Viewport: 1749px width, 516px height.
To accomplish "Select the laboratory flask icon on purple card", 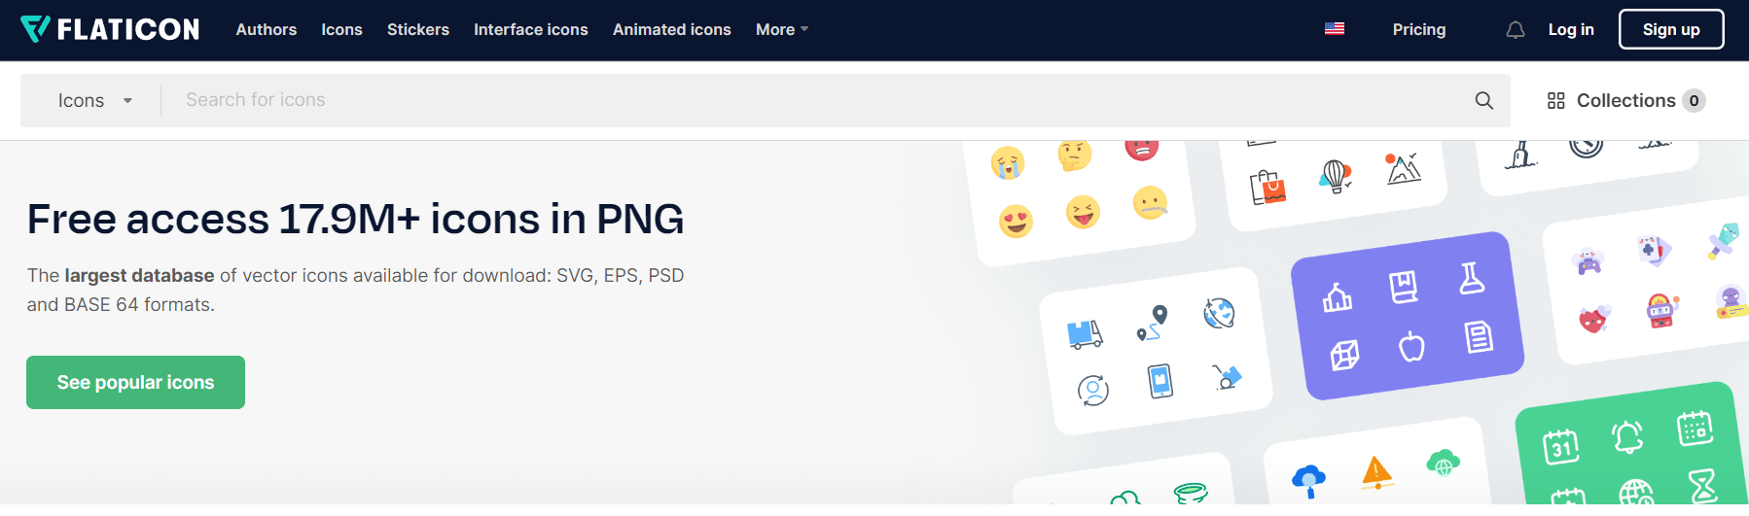I will click(x=1472, y=278).
